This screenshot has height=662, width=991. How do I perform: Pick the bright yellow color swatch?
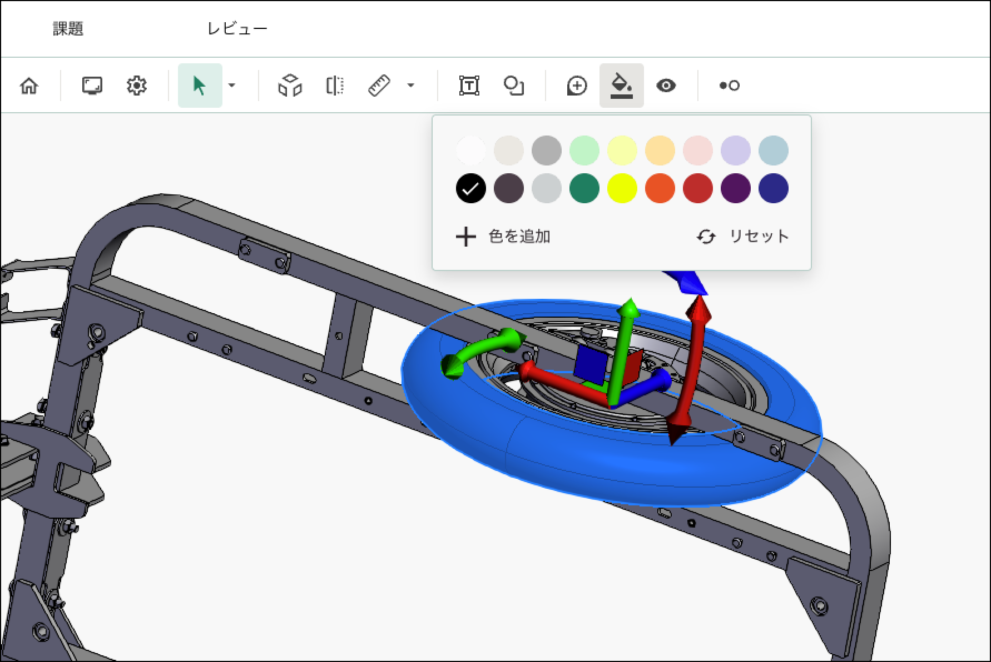(x=622, y=188)
